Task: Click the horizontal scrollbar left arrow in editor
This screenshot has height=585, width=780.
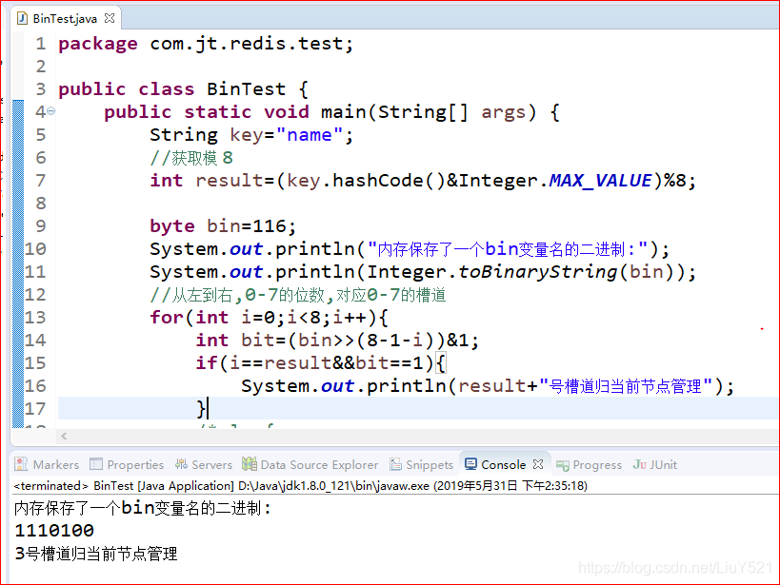Action: [64, 436]
